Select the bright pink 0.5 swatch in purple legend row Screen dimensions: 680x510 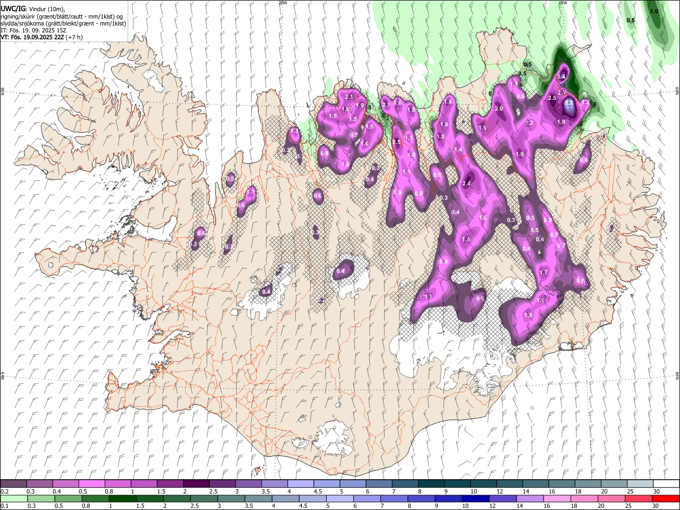pyautogui.click(x=91, y=483)
